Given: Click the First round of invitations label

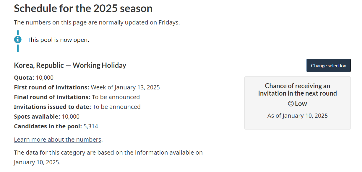Looking at the screenshot, I should point(51,87).
